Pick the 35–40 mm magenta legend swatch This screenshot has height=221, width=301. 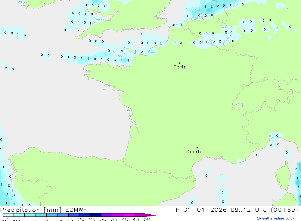tap(118, 215)
